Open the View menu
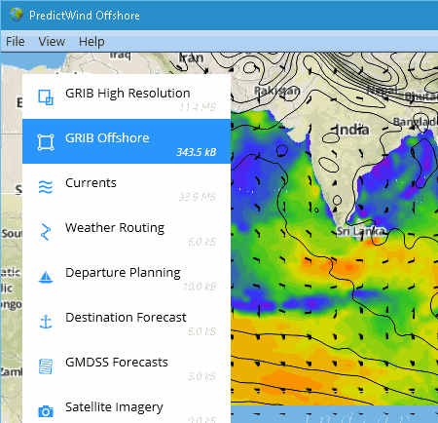 (52, 42)
